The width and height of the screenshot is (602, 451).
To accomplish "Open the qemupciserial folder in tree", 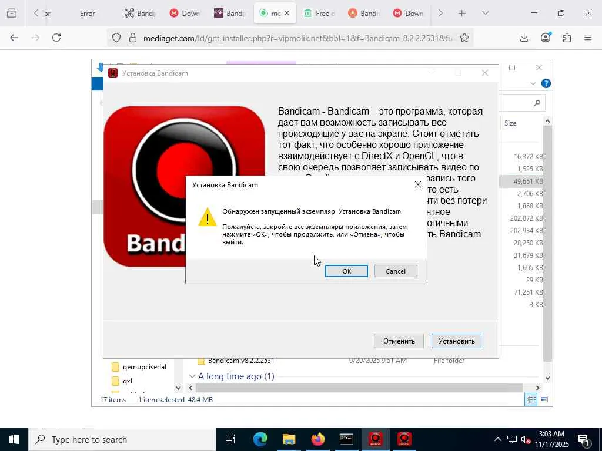I will (145, 367).
